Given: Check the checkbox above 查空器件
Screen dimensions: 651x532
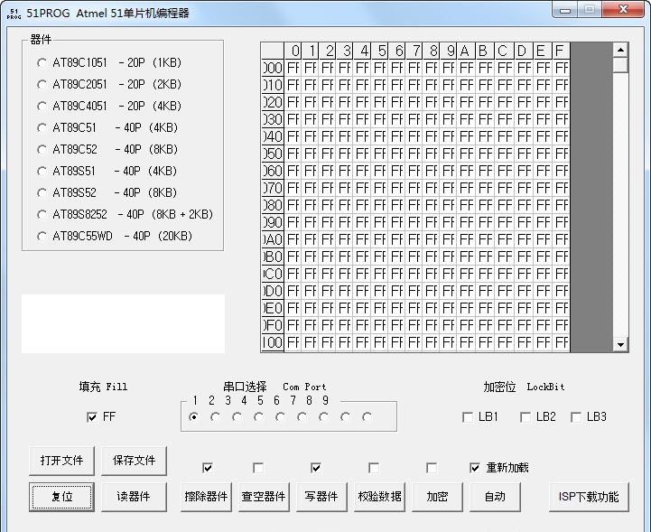Looking at the screenshot, I should click(x=258, y=468).
